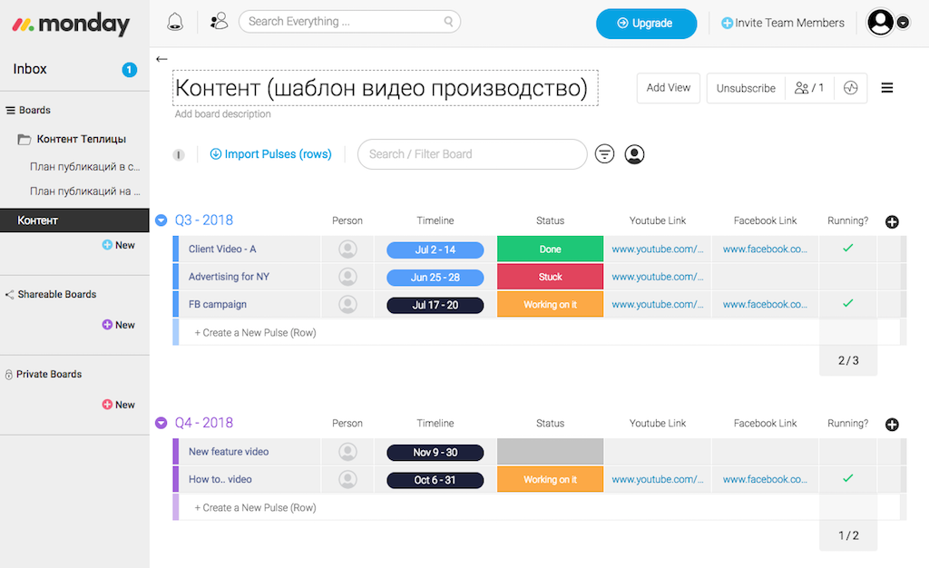
Task: Toggle Running checkmark for How to.. video
Action: [x=847, y=479]
